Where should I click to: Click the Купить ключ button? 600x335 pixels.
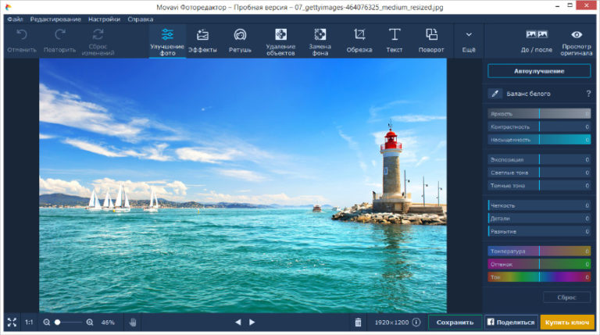coord(567,322)
